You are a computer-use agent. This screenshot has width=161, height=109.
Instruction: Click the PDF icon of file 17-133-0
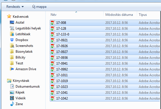pyautogui.click(x=53, y=34)
